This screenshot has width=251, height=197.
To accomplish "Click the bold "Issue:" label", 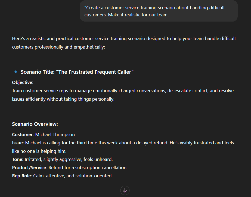I will tap(18, 143).
